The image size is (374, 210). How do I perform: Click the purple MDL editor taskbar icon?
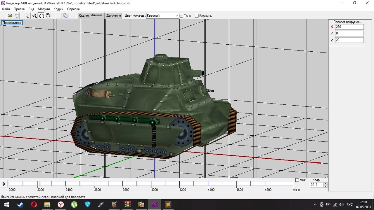[155, 204]
